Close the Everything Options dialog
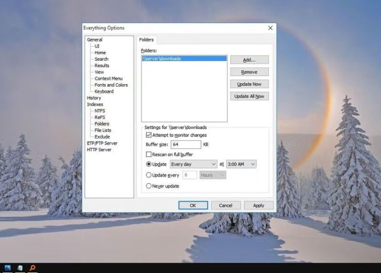The width and height of the screenshot is (381, 273). [x=270, y=28]
